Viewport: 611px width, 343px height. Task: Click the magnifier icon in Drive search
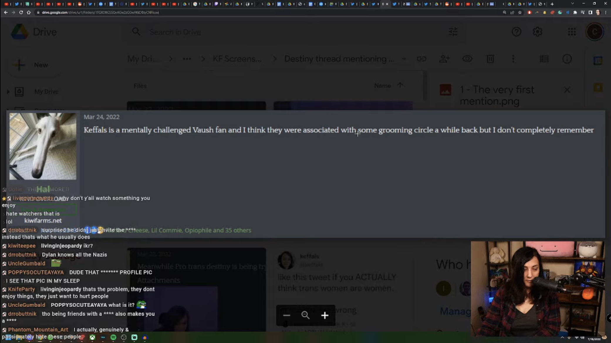click(136, 32)
